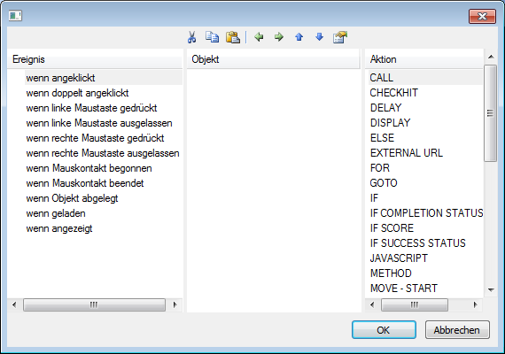Confirm with the OK button
Viewport: 505px width, 354px height.
[x=384, y=330]
